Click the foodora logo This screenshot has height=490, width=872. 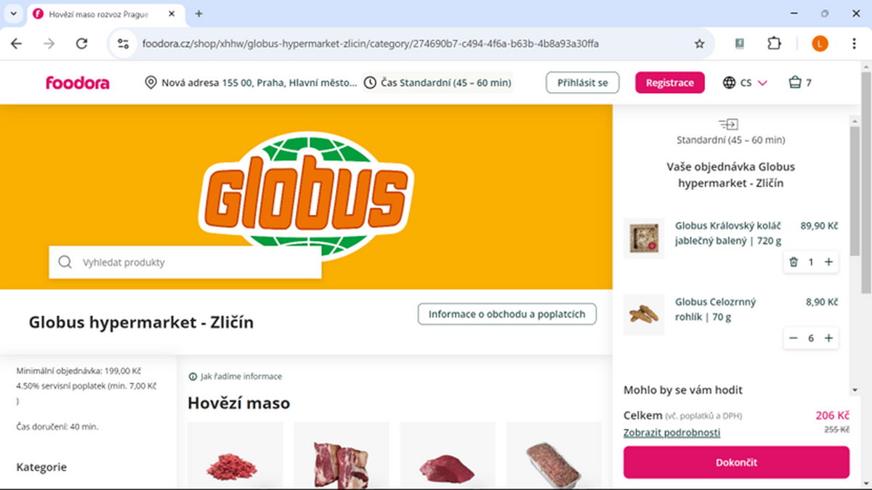point(78,83)
